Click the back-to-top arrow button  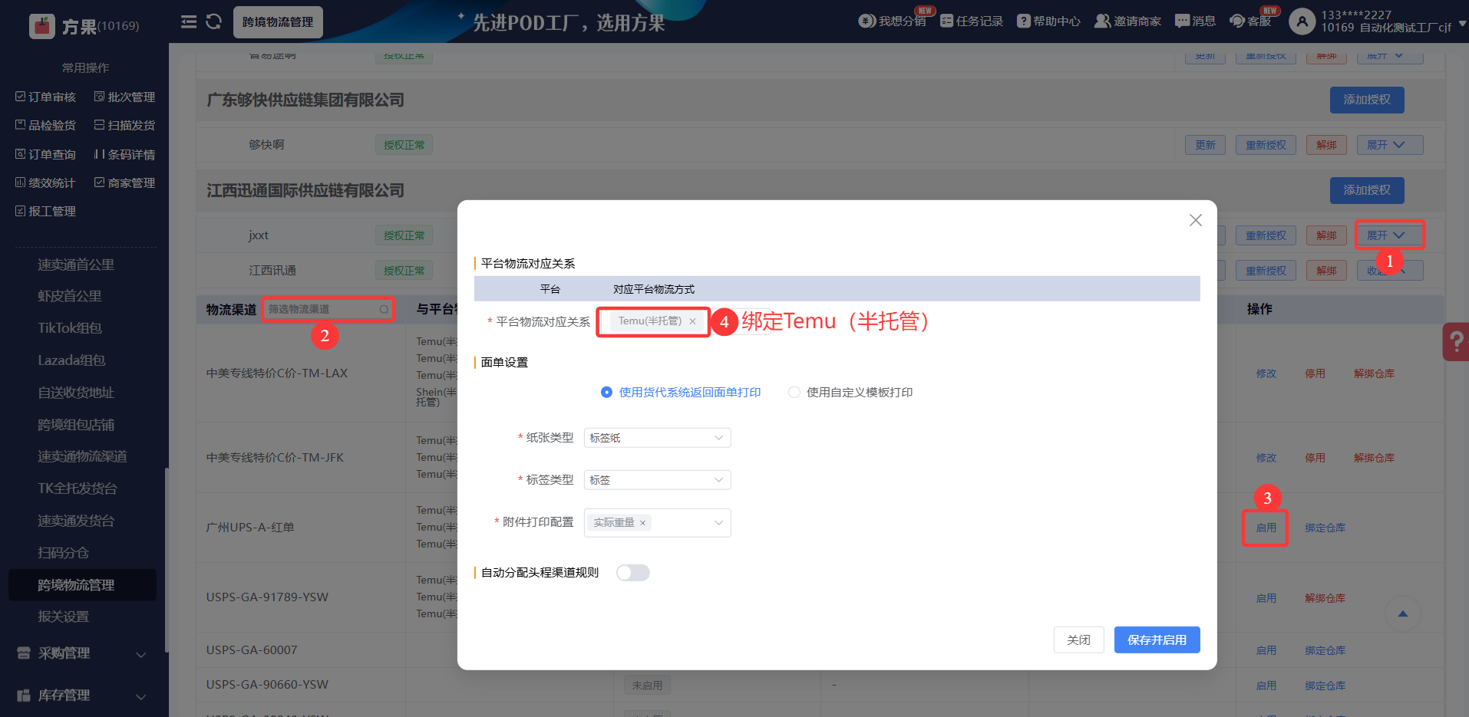[x=1403, y=613]
